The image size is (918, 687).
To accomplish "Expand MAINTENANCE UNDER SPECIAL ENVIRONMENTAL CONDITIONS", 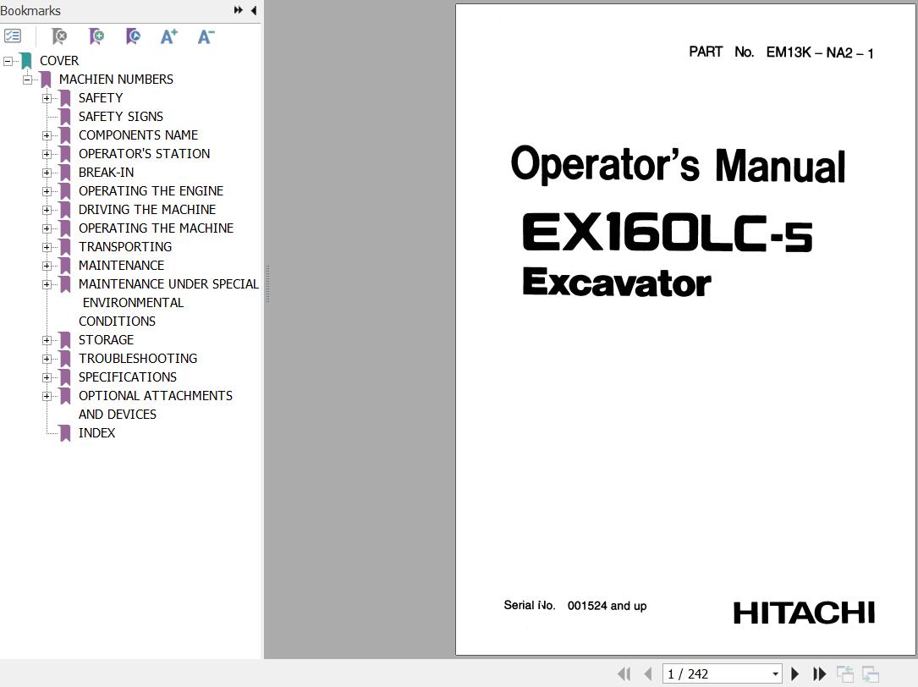I will pyautogui.click(x=47, y=284).
